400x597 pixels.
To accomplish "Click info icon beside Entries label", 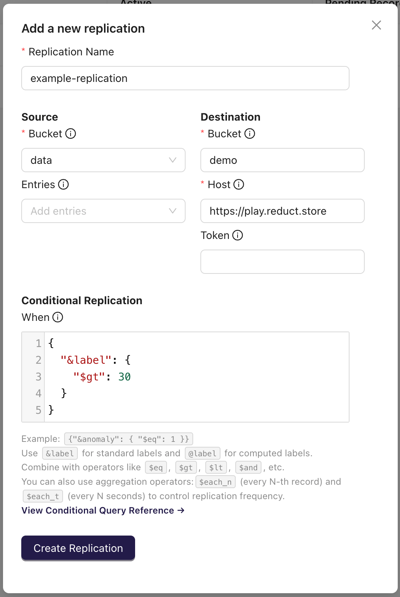I will click(x=63, y=184).
